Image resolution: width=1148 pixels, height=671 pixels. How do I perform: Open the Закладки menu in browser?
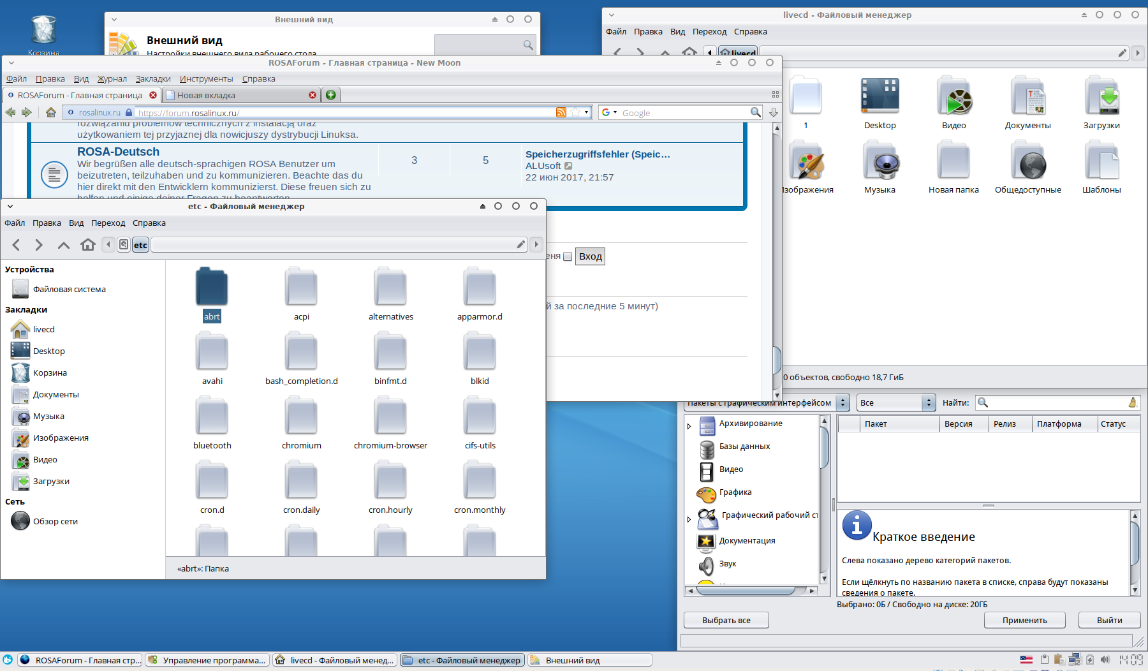pos(153,79)
